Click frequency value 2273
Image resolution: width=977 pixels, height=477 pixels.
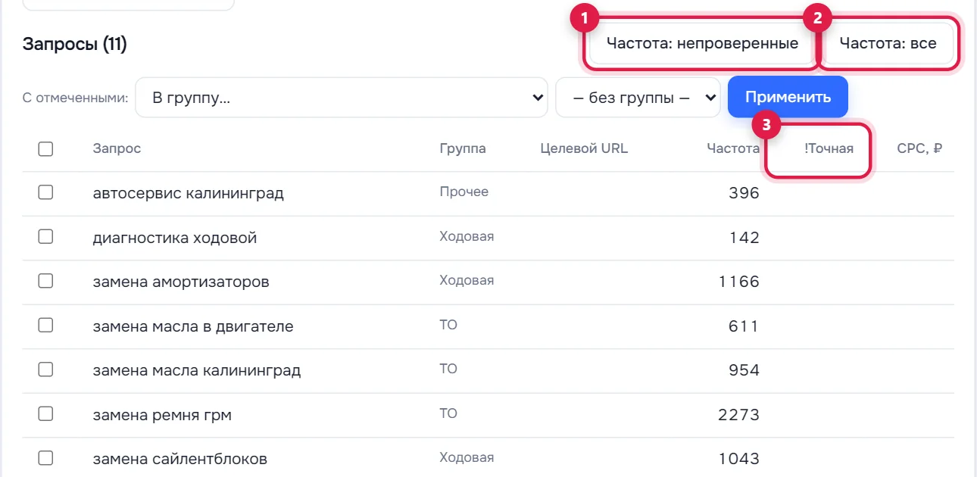pos(738,415)
